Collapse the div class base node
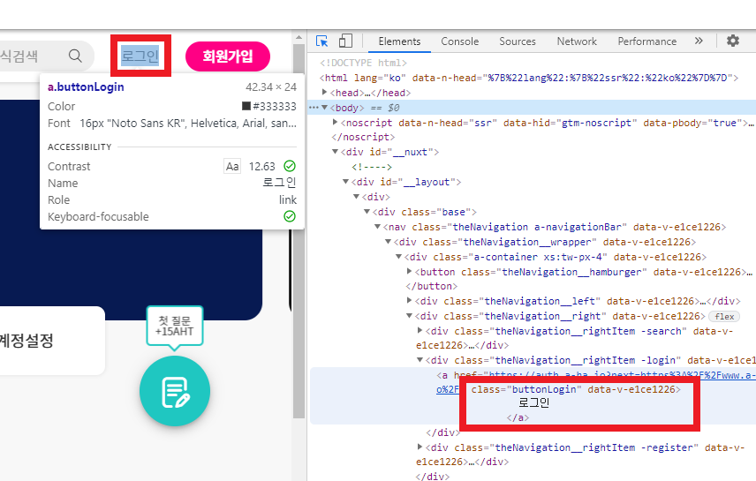The image size is (756, 481). pyautogui.click(x=367, y=212)
